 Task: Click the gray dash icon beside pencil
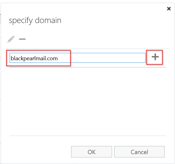(22, 39)
